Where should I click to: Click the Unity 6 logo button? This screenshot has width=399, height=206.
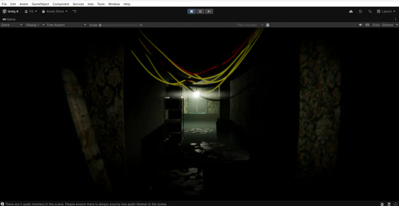pyautogui.click(x=11, y=11)
